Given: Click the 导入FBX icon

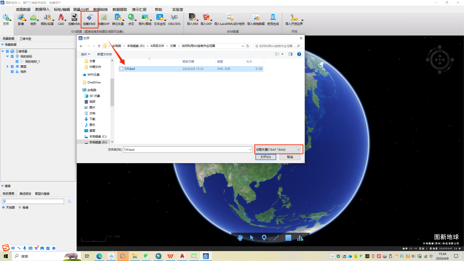Looking at the screenshot, I should pos(192,19).
